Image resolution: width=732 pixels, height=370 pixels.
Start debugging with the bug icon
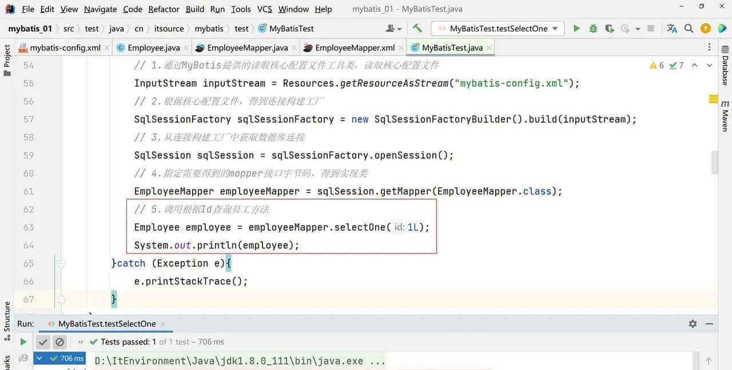click(593, 29)
